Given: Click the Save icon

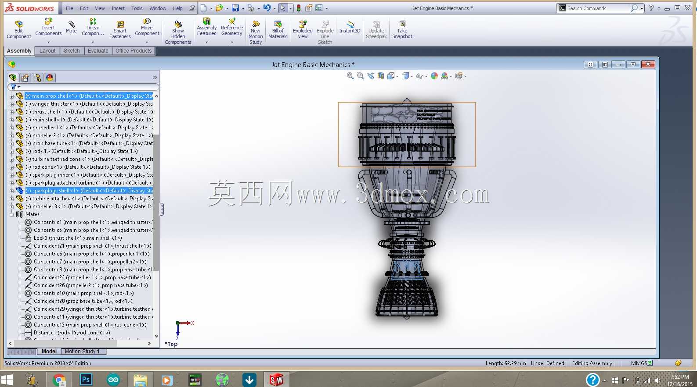Looking at the screenshot, I should [235, 8].
